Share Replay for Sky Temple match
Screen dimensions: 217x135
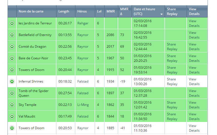pyautogui.click(x=172, y=105)
